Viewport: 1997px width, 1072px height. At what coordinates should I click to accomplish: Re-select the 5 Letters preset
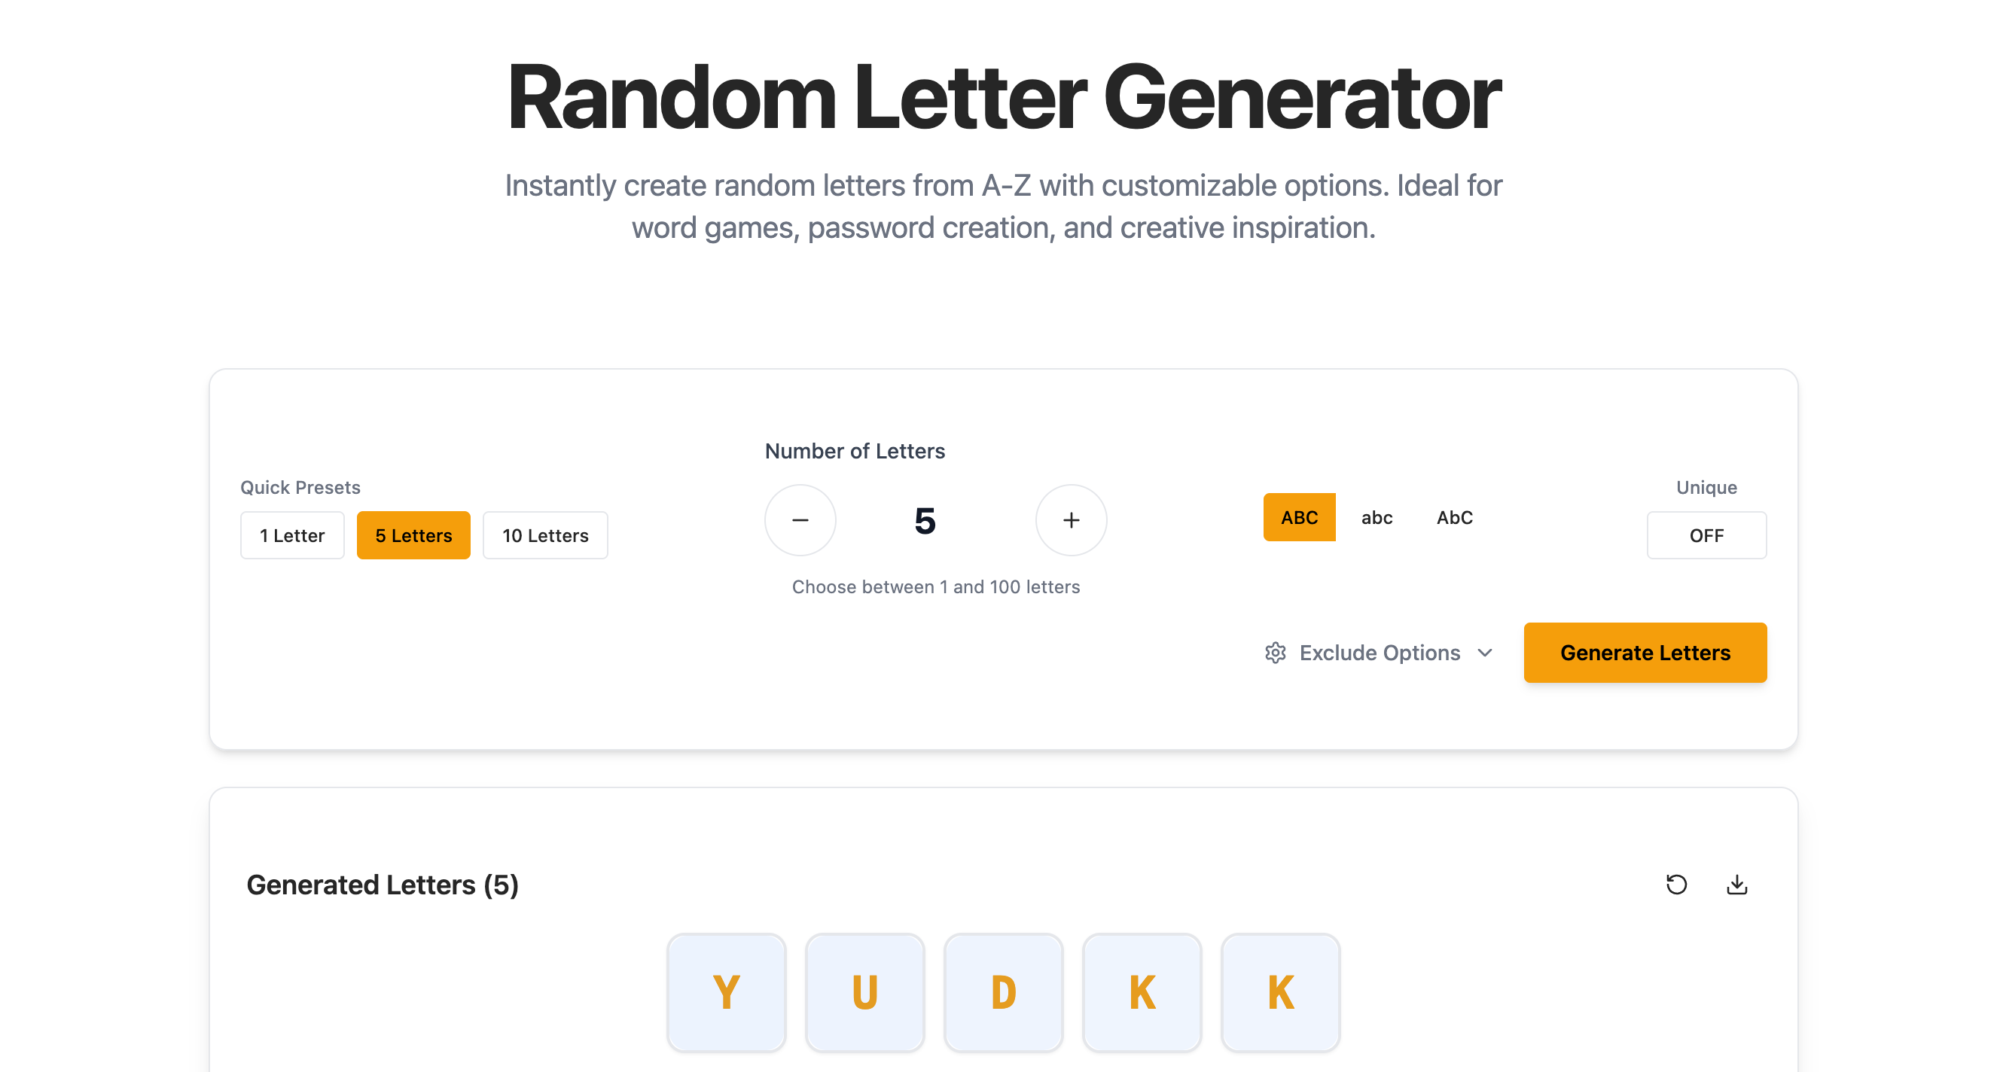[x=413, y=534]
